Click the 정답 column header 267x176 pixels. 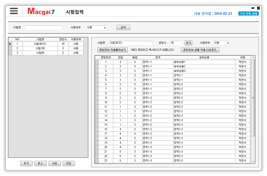(121, 57)
